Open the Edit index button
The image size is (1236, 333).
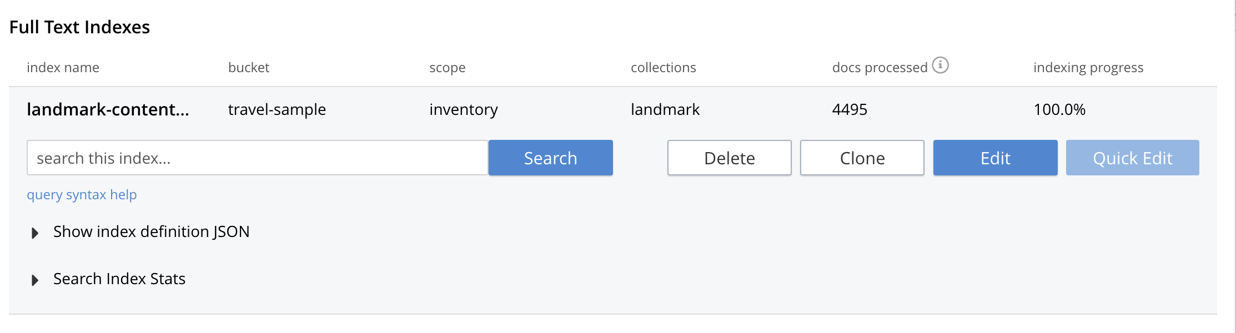[995, 158]
